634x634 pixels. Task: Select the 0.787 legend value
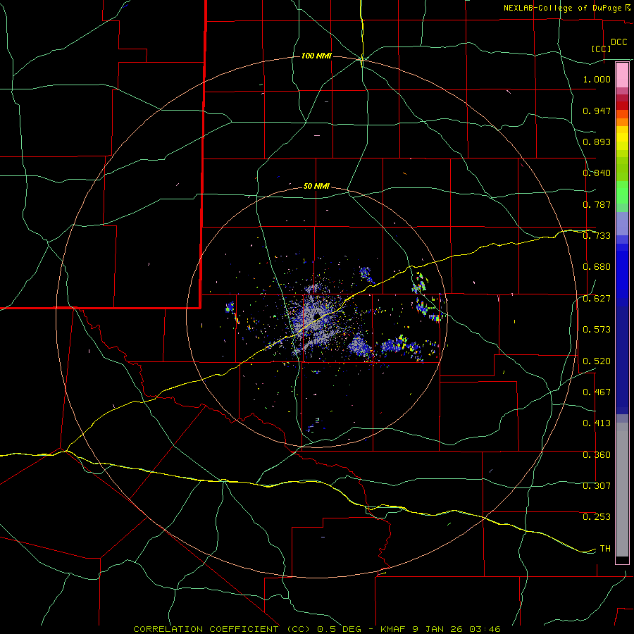pos(597,204)
